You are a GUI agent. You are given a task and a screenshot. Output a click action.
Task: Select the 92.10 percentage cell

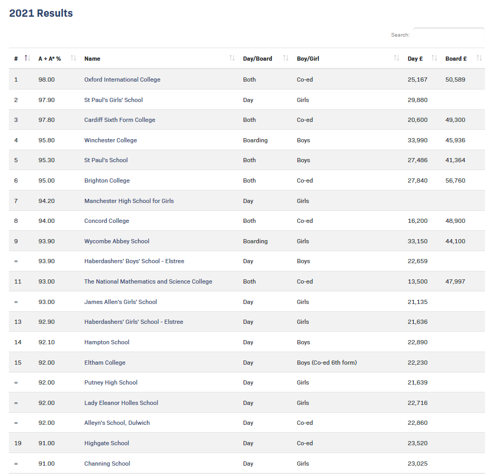click(x=47, y=342)
